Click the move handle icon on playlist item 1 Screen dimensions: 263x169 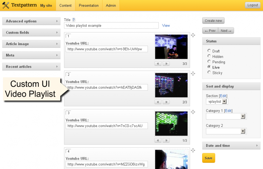point(193,35)
